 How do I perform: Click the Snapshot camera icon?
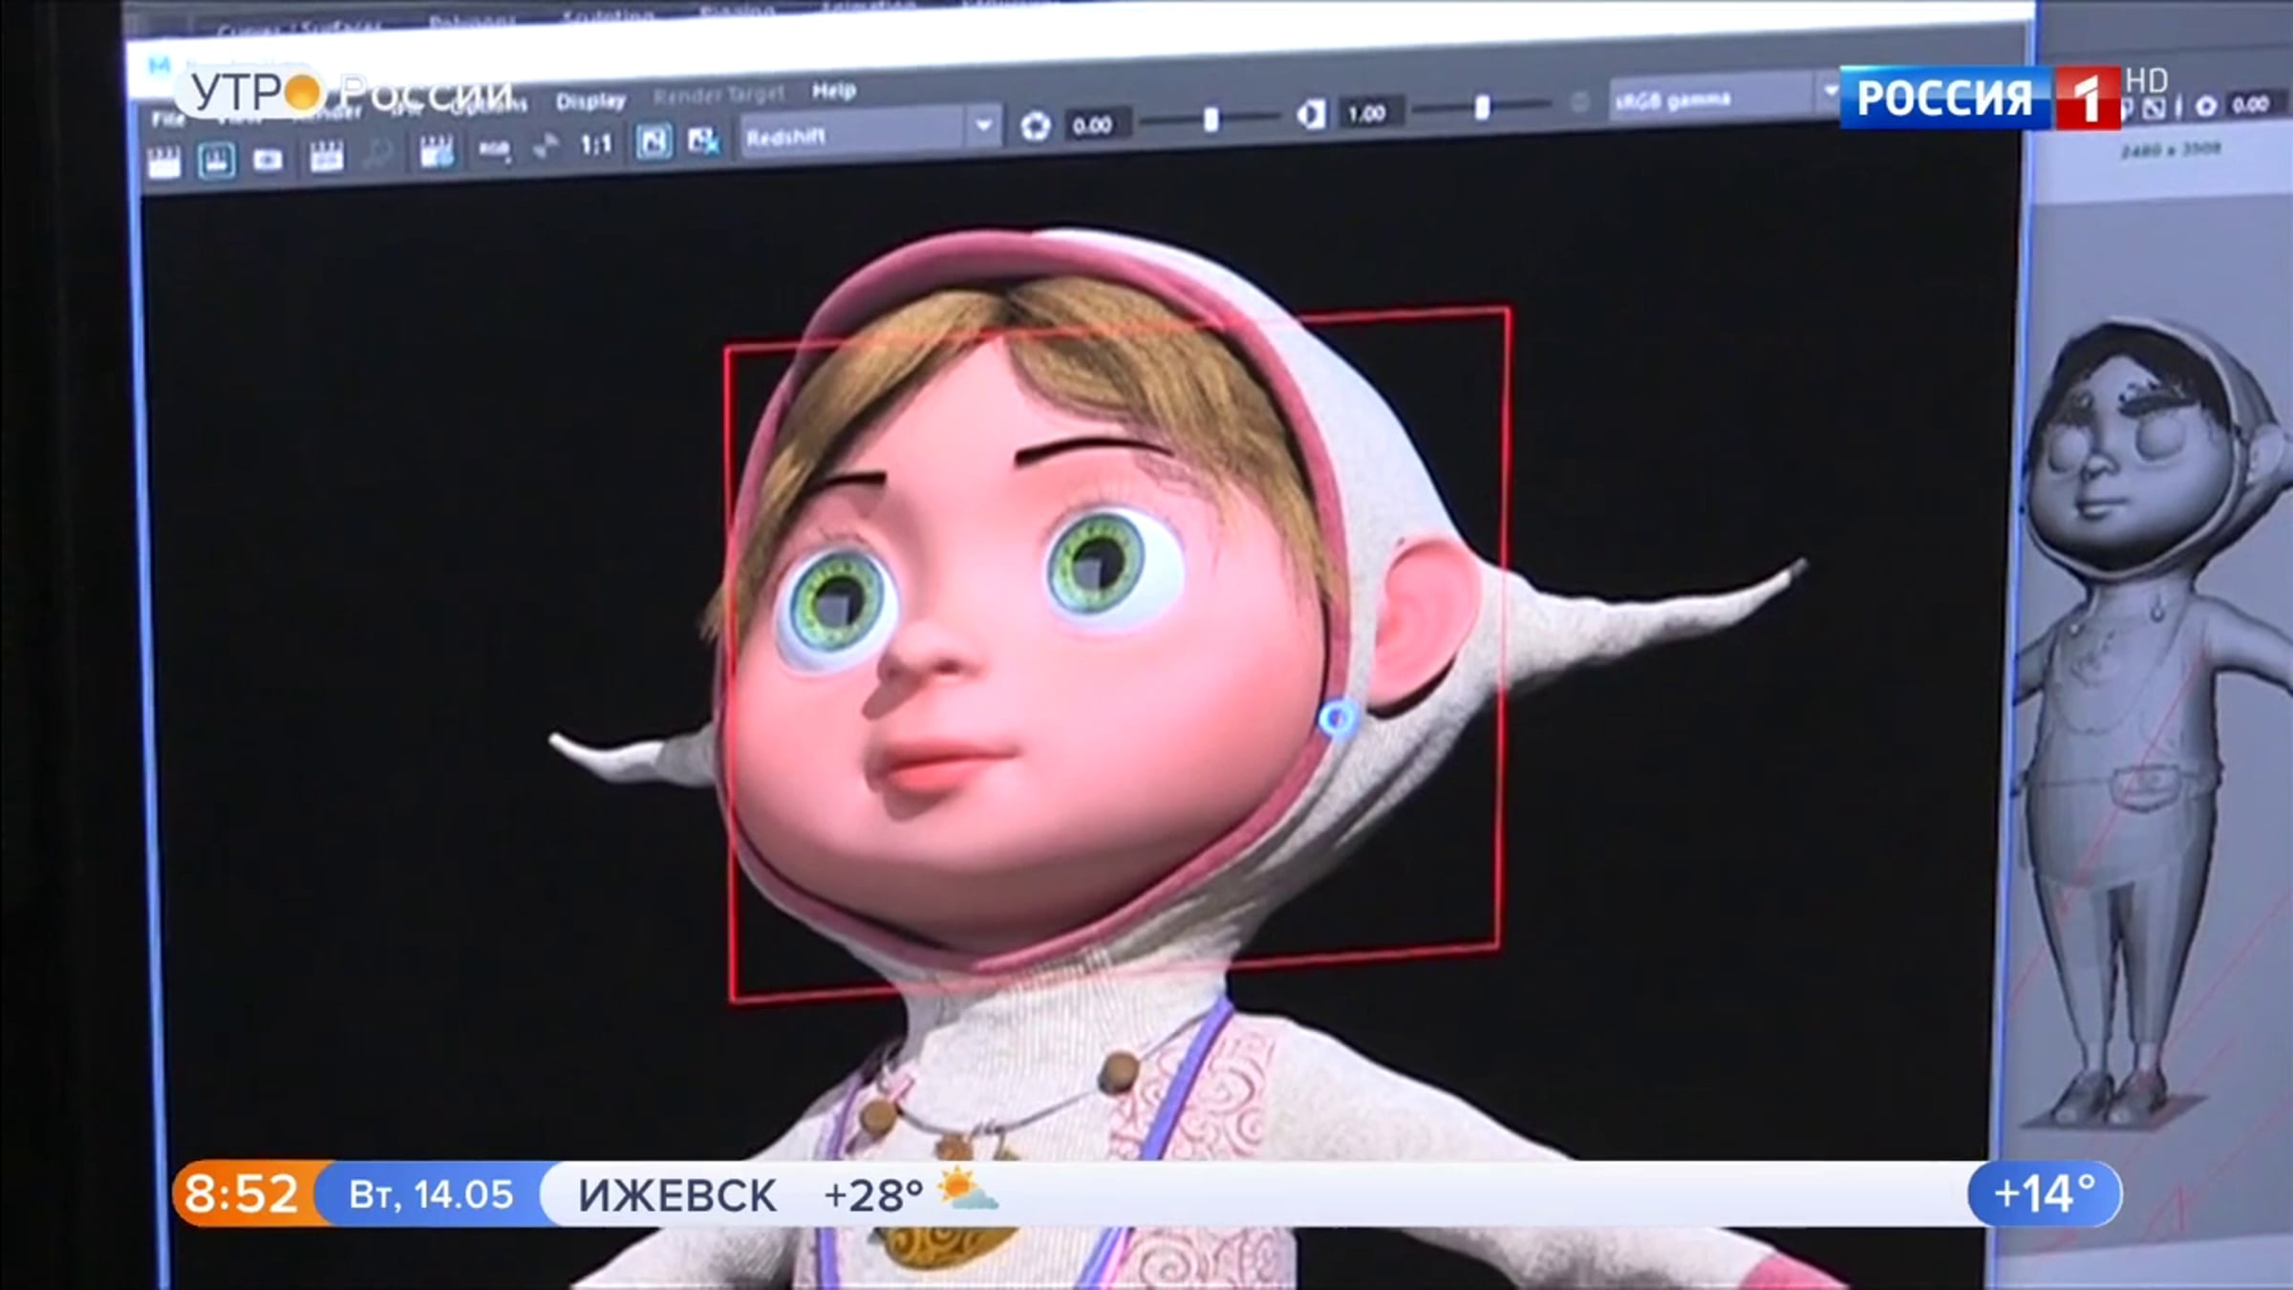point(268,160)
